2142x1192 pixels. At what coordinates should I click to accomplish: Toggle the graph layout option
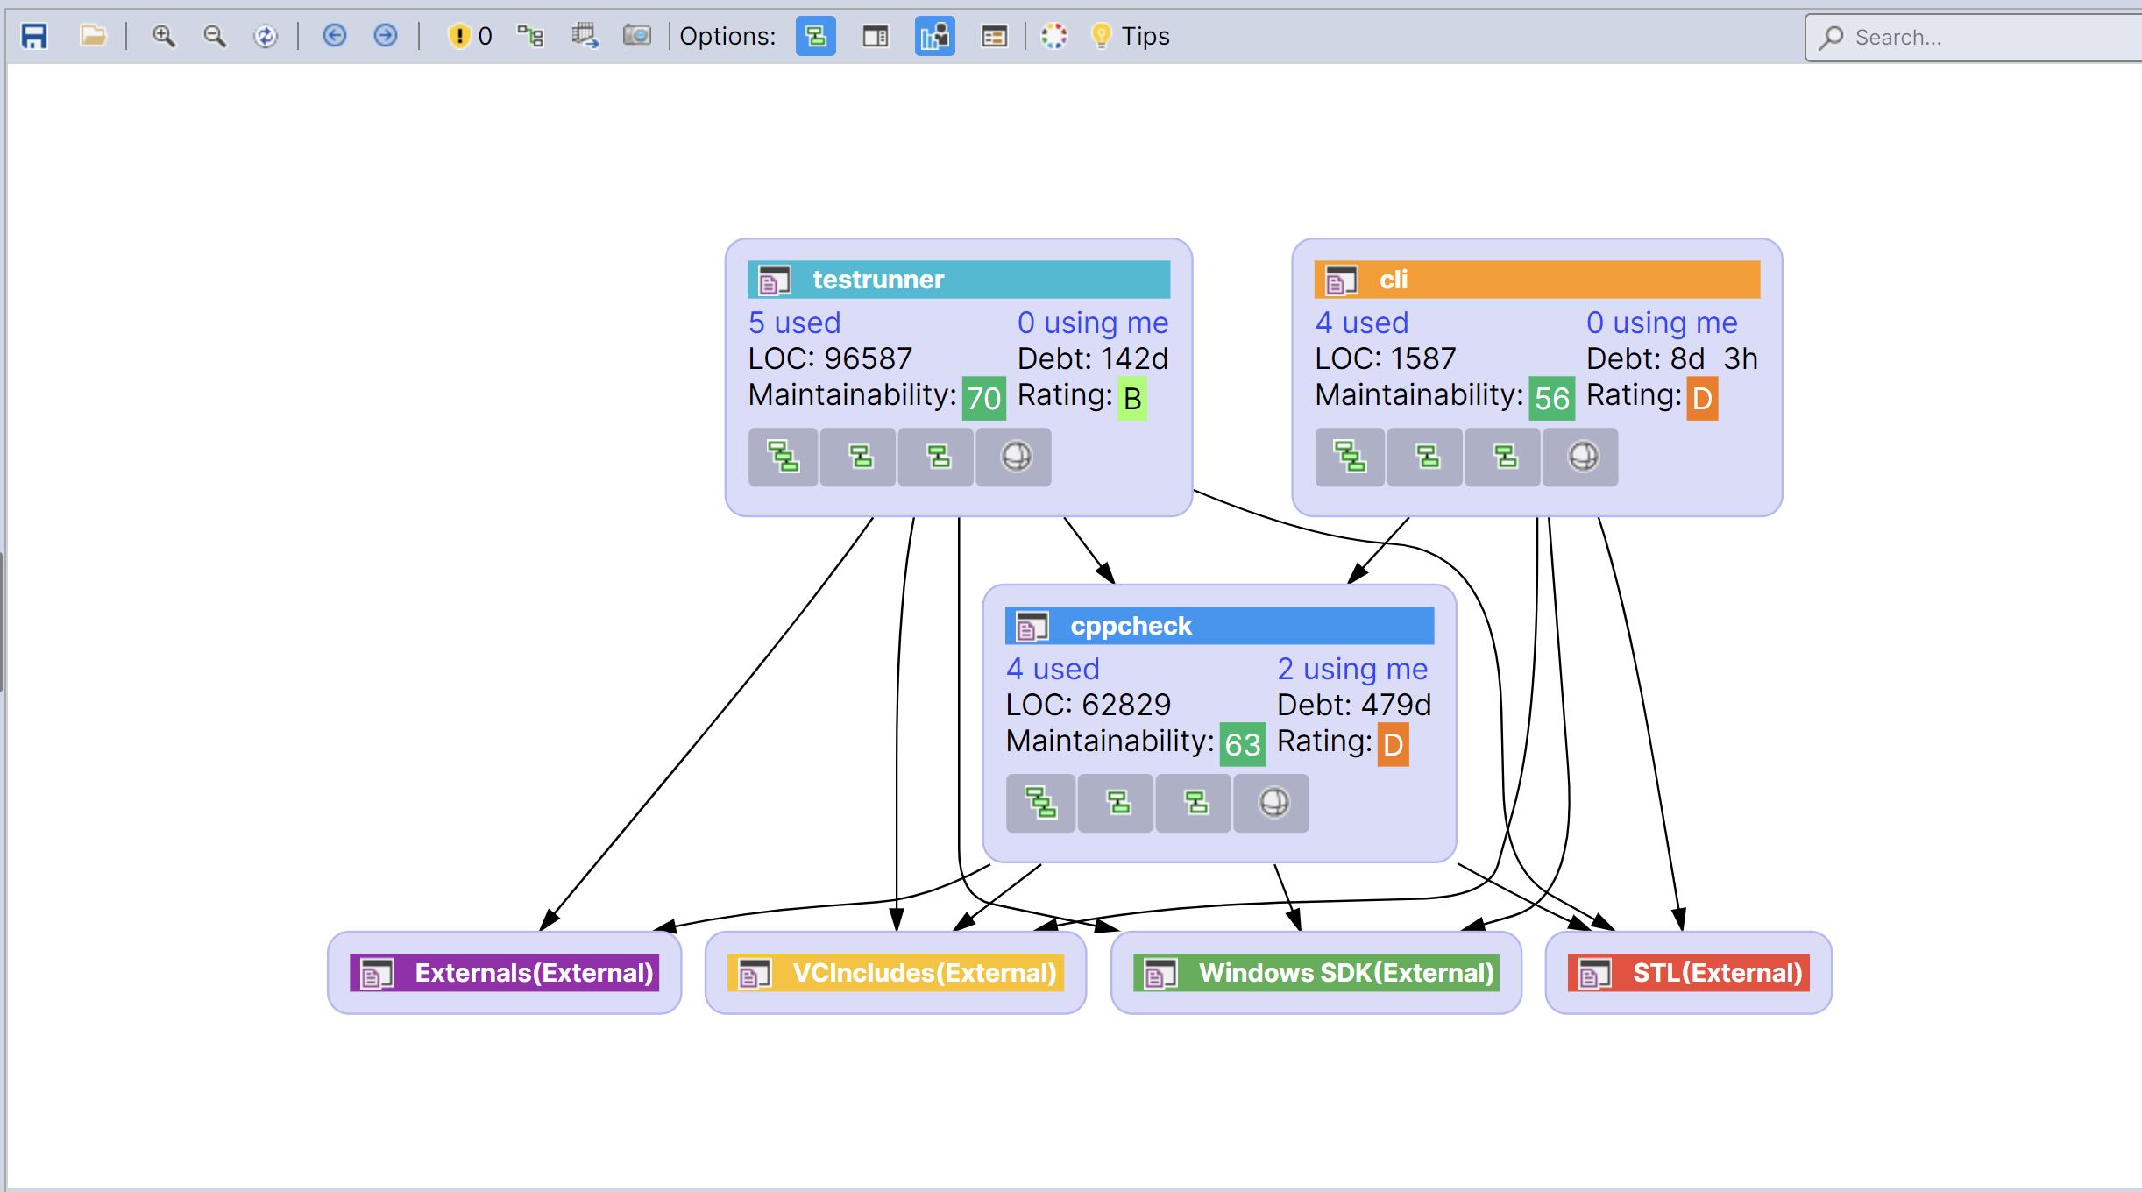[x=814, y=36]
